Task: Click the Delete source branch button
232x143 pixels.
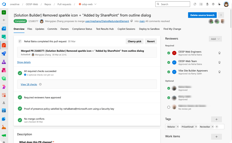Action: tap(202, 15)
